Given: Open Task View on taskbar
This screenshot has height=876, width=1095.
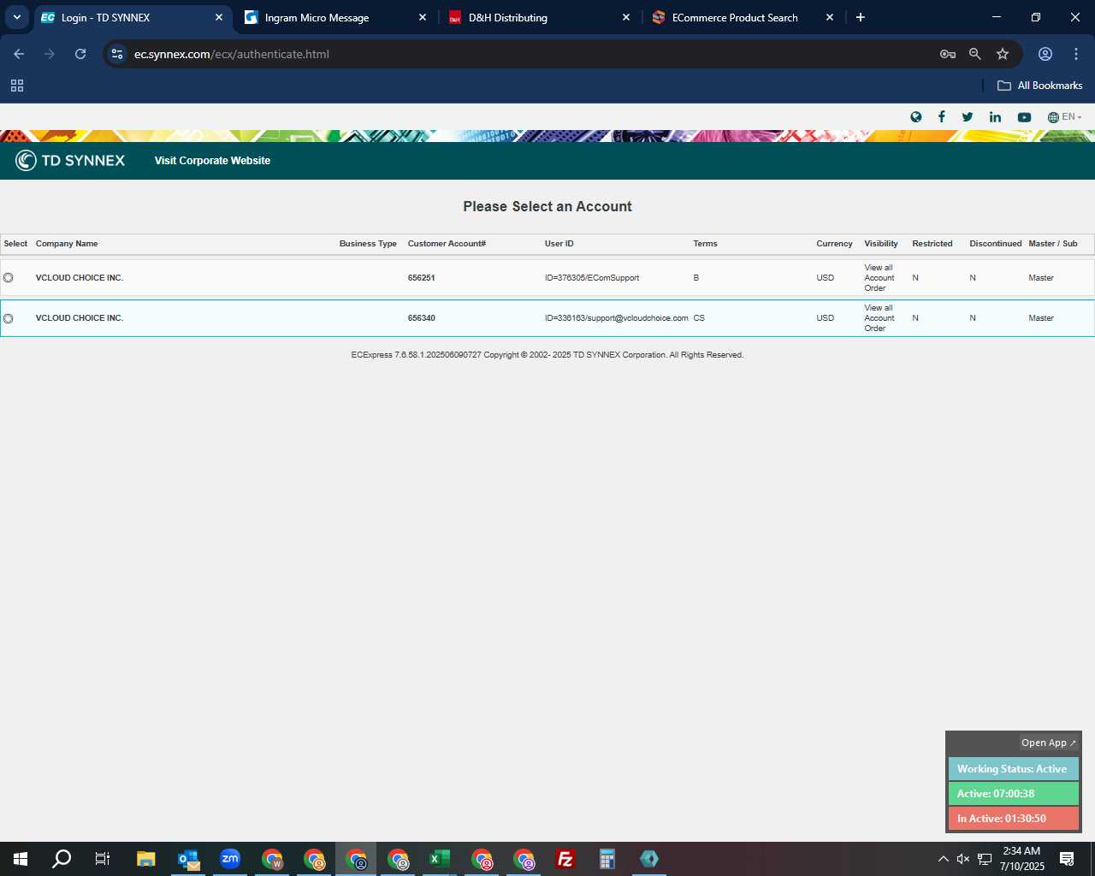Looking at the screenshot, I should click(x=103, y=859).
